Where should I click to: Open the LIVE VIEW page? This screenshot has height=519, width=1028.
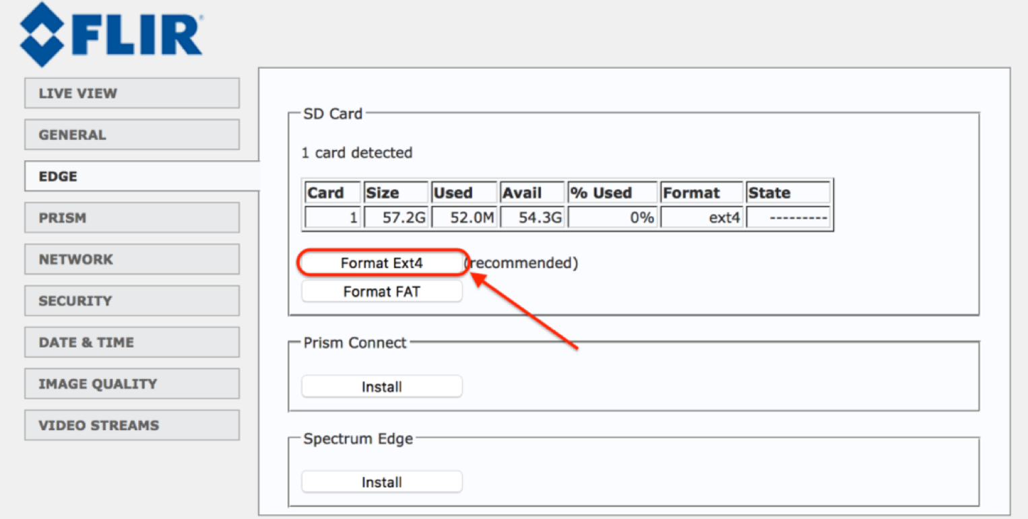pos(132,93)
